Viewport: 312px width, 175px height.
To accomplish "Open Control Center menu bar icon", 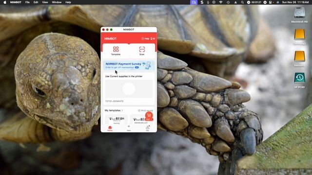I will click(x=271, y=2).
